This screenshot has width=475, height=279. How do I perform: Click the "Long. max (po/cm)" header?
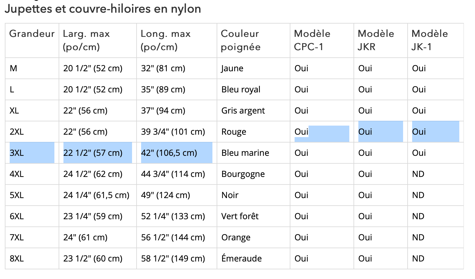pyautogui.click(x=166, y=40)
